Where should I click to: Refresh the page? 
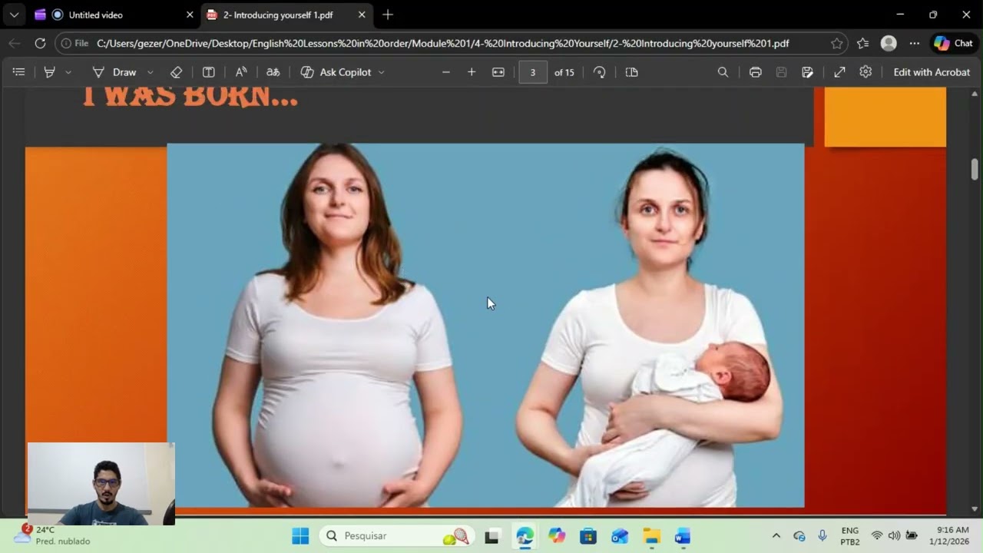(41, 44)
